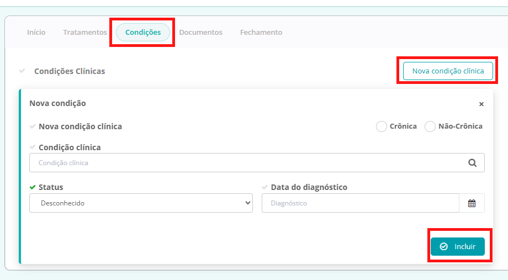The height and width of the screenshot is (280, 508).
Task: Switch to the Início tab
Action: click(x=36, y=33)
